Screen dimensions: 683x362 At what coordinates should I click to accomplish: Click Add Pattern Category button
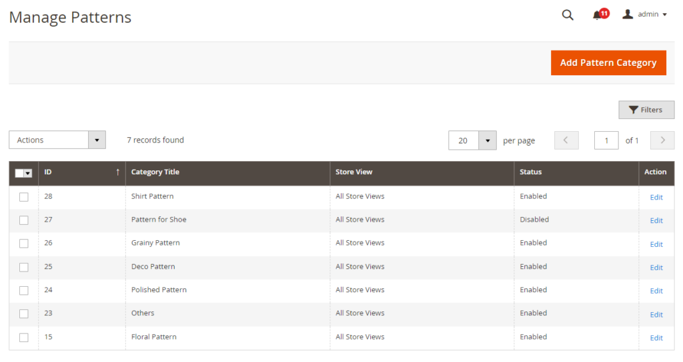click(608, 63)
